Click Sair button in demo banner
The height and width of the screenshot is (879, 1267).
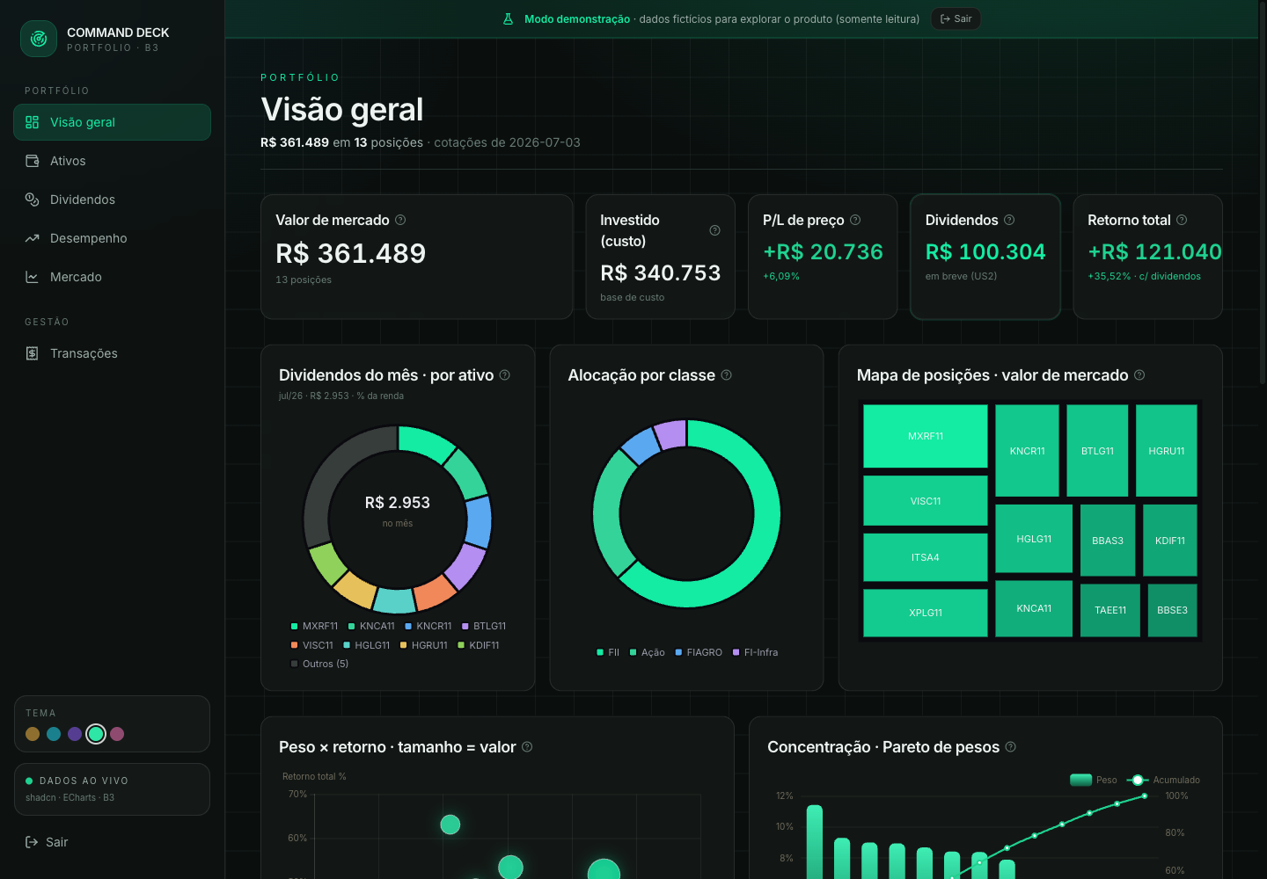956,18
